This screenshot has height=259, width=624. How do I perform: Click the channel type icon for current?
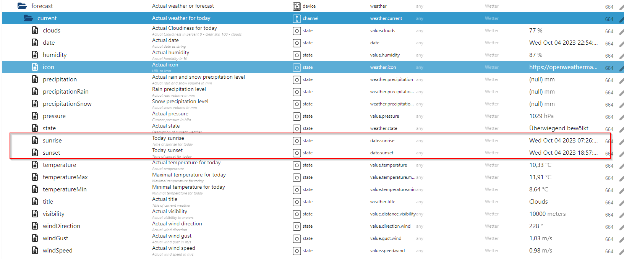click(x=297, y=18)
